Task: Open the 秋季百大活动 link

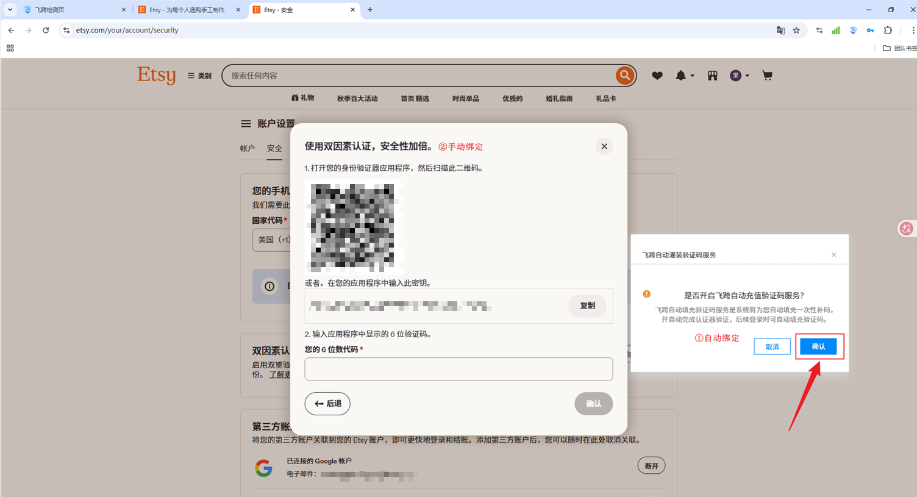Action: [x=357, y=99]
